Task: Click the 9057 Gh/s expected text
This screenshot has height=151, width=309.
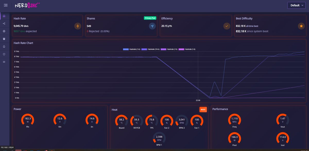Action: click(x=25, y=31)
